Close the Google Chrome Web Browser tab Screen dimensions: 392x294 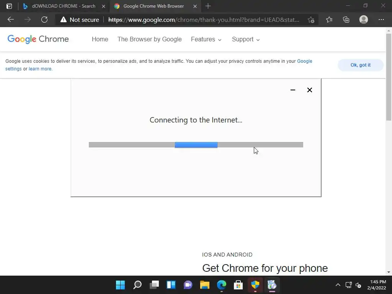pos(195,6)
